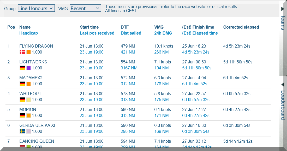The height and width of the screenshot is (151, 287).
Task: Switch to the Teams side tab
Action: tap(283, 22)
